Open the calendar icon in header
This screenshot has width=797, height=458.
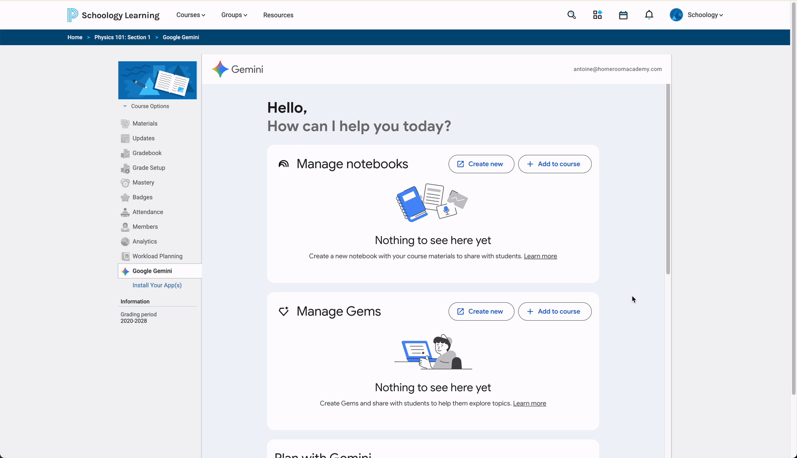[623, 15]
